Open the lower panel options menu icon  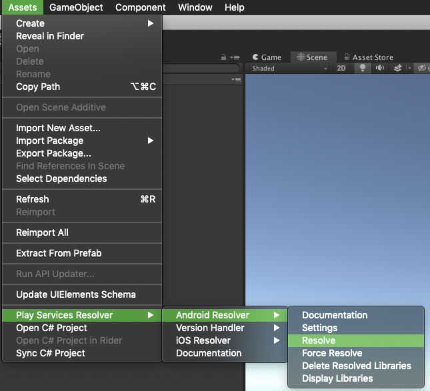click(236, 80)
